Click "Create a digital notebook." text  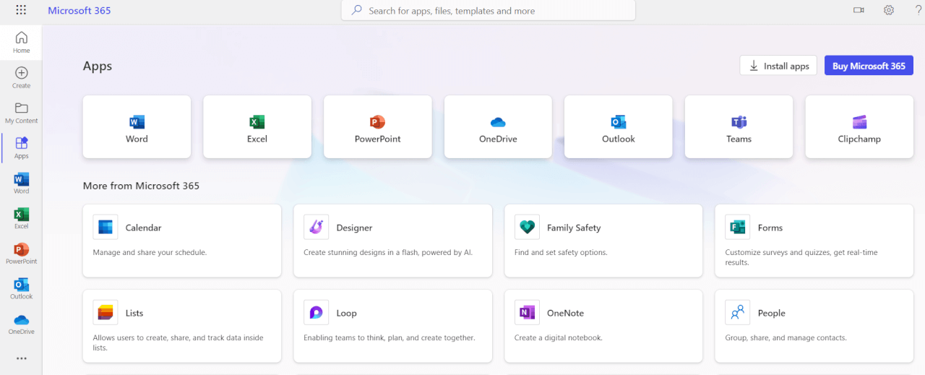point(559,337)
